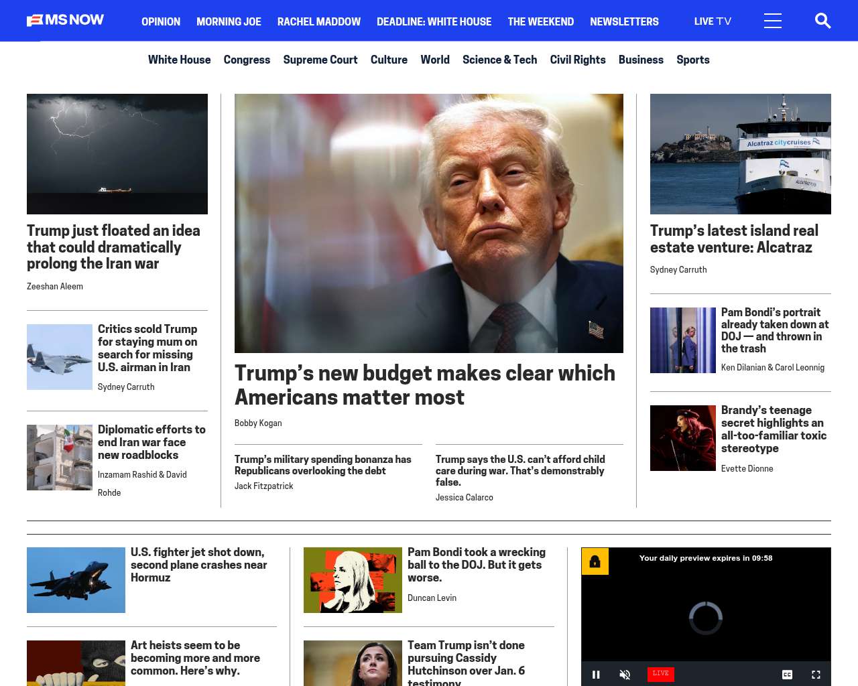This screenshot has height=686, width=858.
Task: View Sydney Carruth byline under Alcatraz story
Action: pyautogui.click(x=678, y=269)
